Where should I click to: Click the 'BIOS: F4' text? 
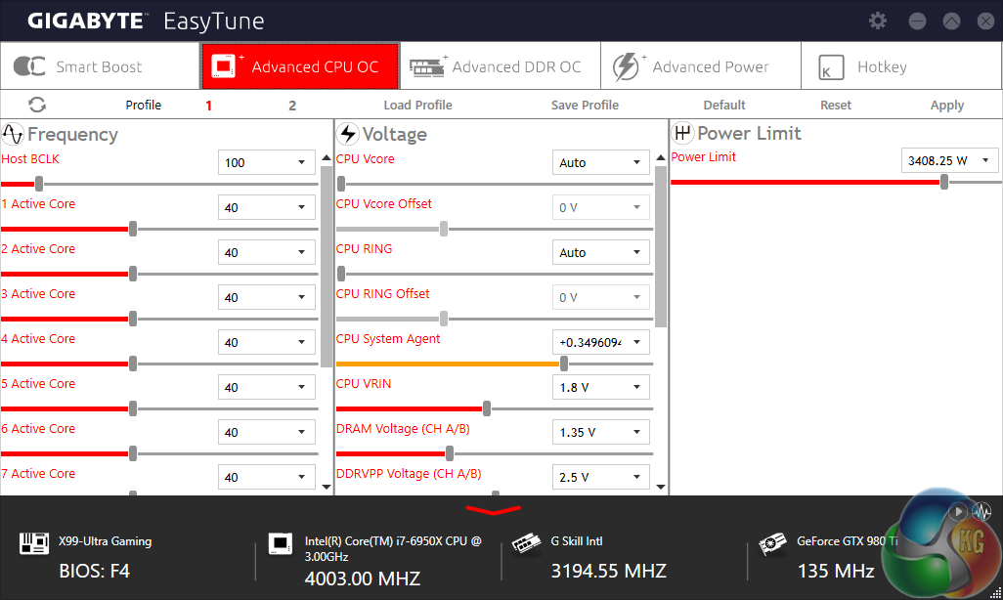tap(95, 571)
